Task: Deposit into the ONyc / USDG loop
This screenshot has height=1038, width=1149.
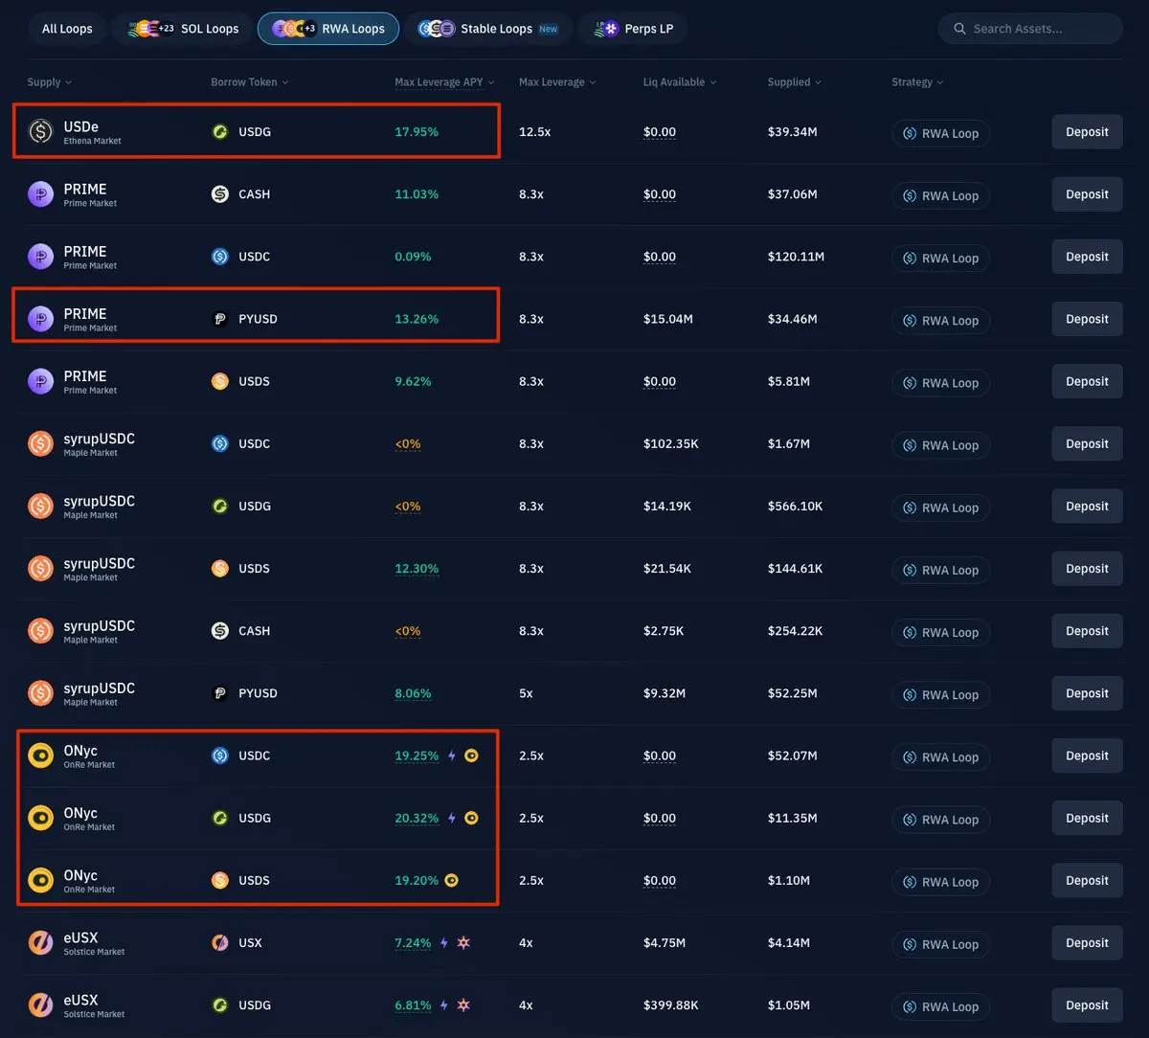Action: tap(1087, 818)
